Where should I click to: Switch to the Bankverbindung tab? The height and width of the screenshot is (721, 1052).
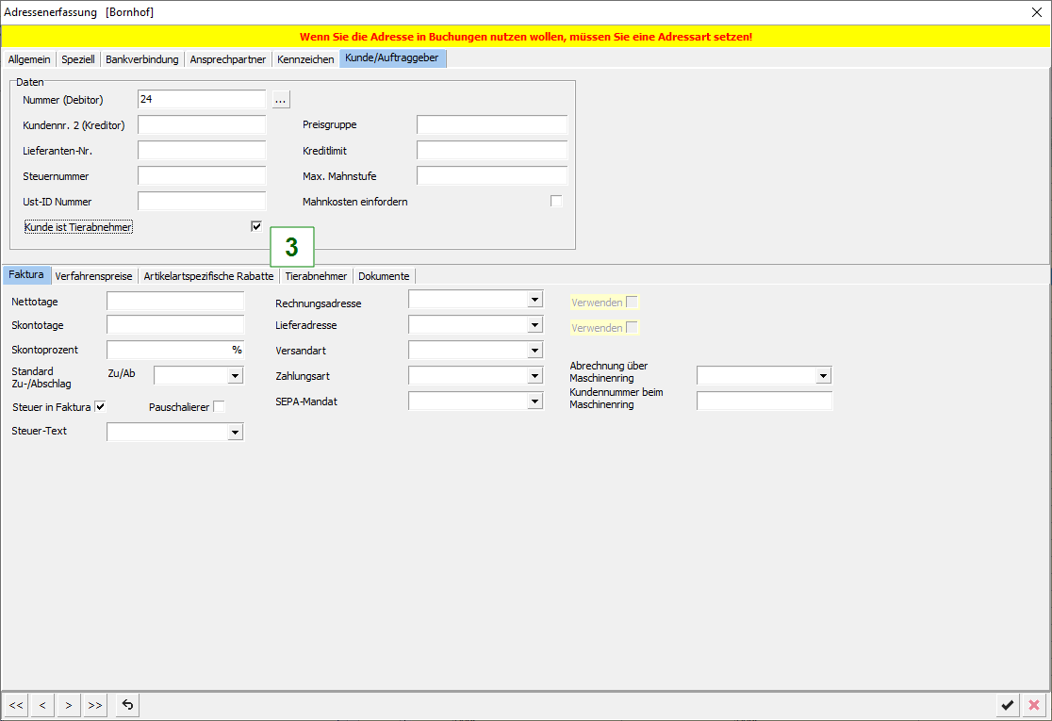[141, 59]
